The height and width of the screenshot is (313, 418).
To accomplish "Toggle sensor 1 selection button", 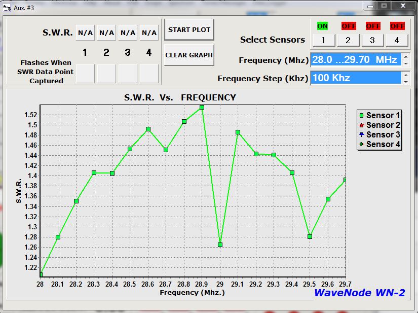I will tap(323, 40).
